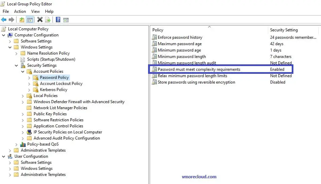Select Administrative Templates under Computer Configuration
This screenshot has height=184, width=321.
(43, 150)
